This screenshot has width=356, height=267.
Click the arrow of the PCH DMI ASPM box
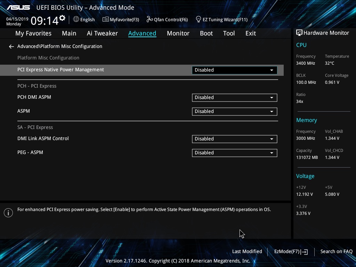[272, 98]
